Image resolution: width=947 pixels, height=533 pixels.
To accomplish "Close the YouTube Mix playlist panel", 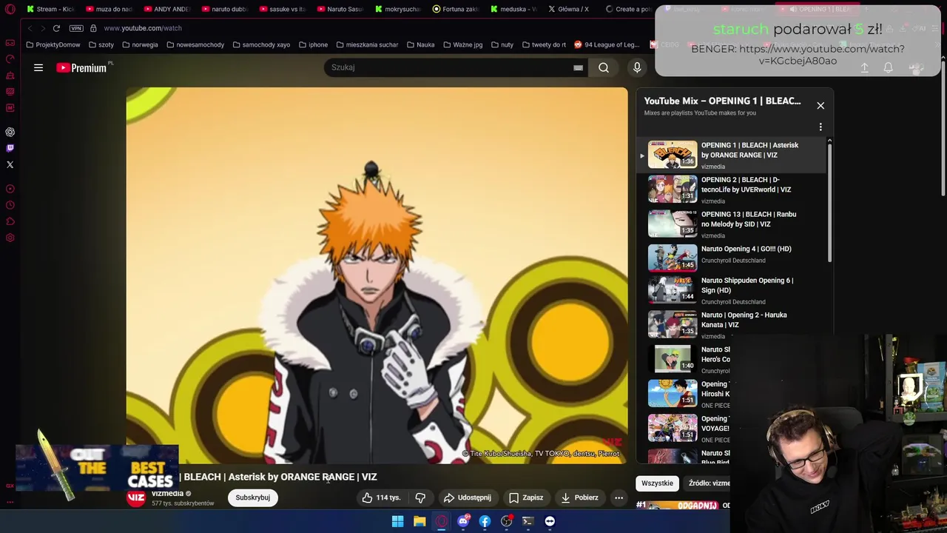I will [820, 105].
